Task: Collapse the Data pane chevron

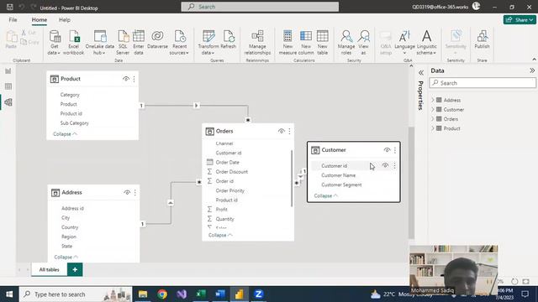Action: (x=532, y=70)
